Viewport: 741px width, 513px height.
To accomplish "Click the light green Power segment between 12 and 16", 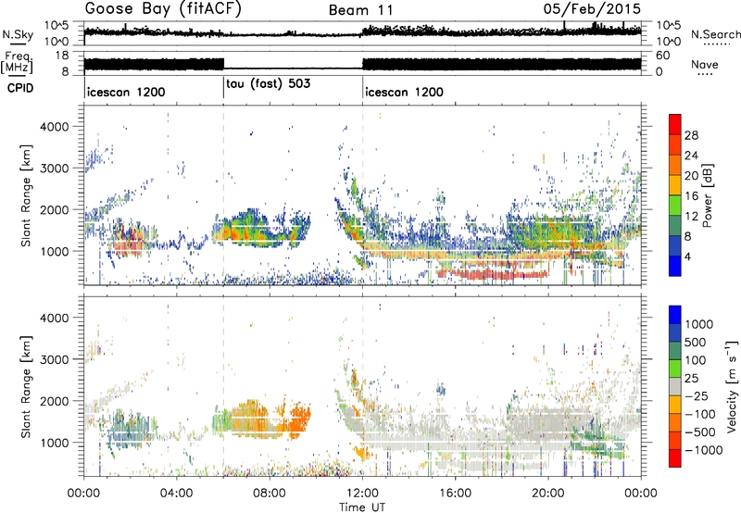I will click(675, 205).
